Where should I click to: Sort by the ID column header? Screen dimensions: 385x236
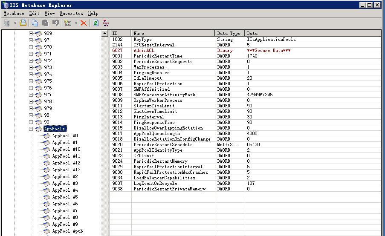coord(120,33)
